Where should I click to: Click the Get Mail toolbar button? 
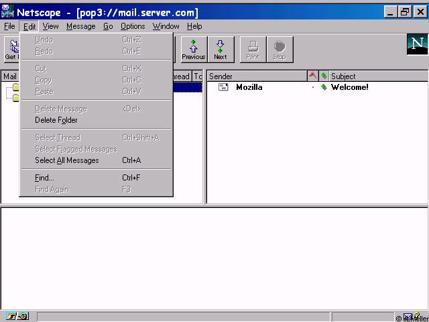click(11, 50)
